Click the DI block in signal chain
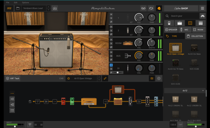This screenshot has width=210, height=128. coord(46,102)
